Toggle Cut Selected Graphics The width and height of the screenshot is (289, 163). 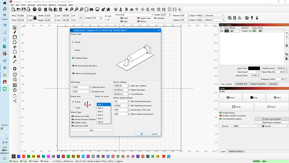pyautogui.click(x=221, y=119)
